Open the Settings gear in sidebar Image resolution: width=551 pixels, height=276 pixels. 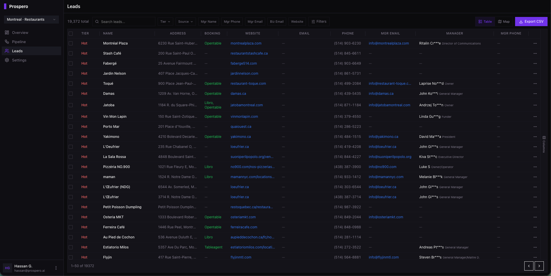[x=7, y=60]
